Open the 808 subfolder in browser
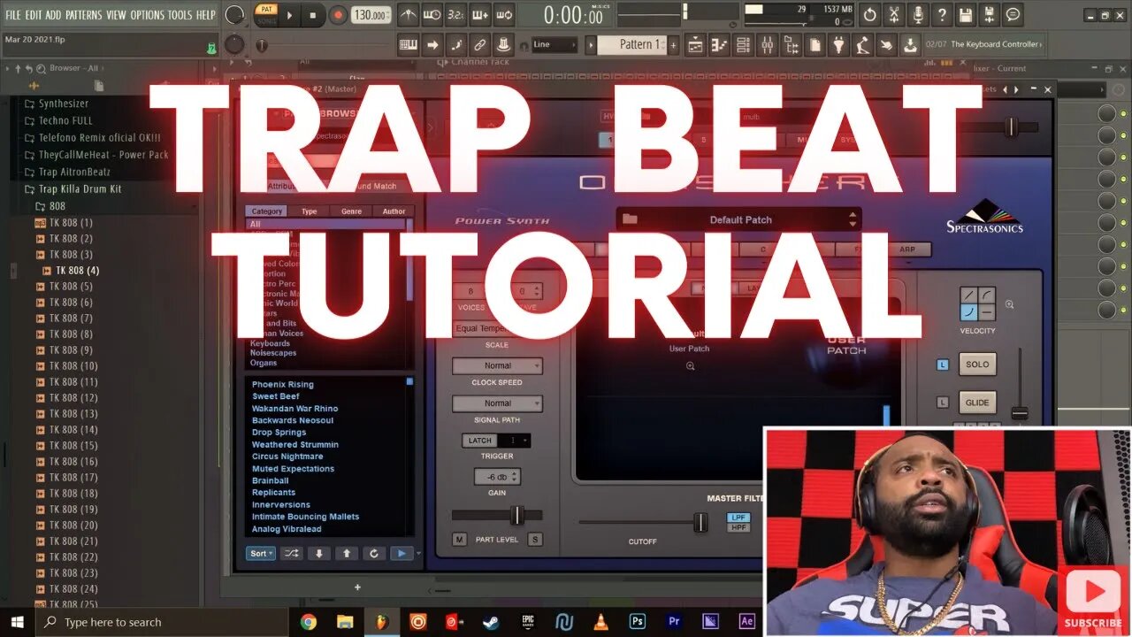Screen dimensions: 1132x637 [x=57, y=205]
